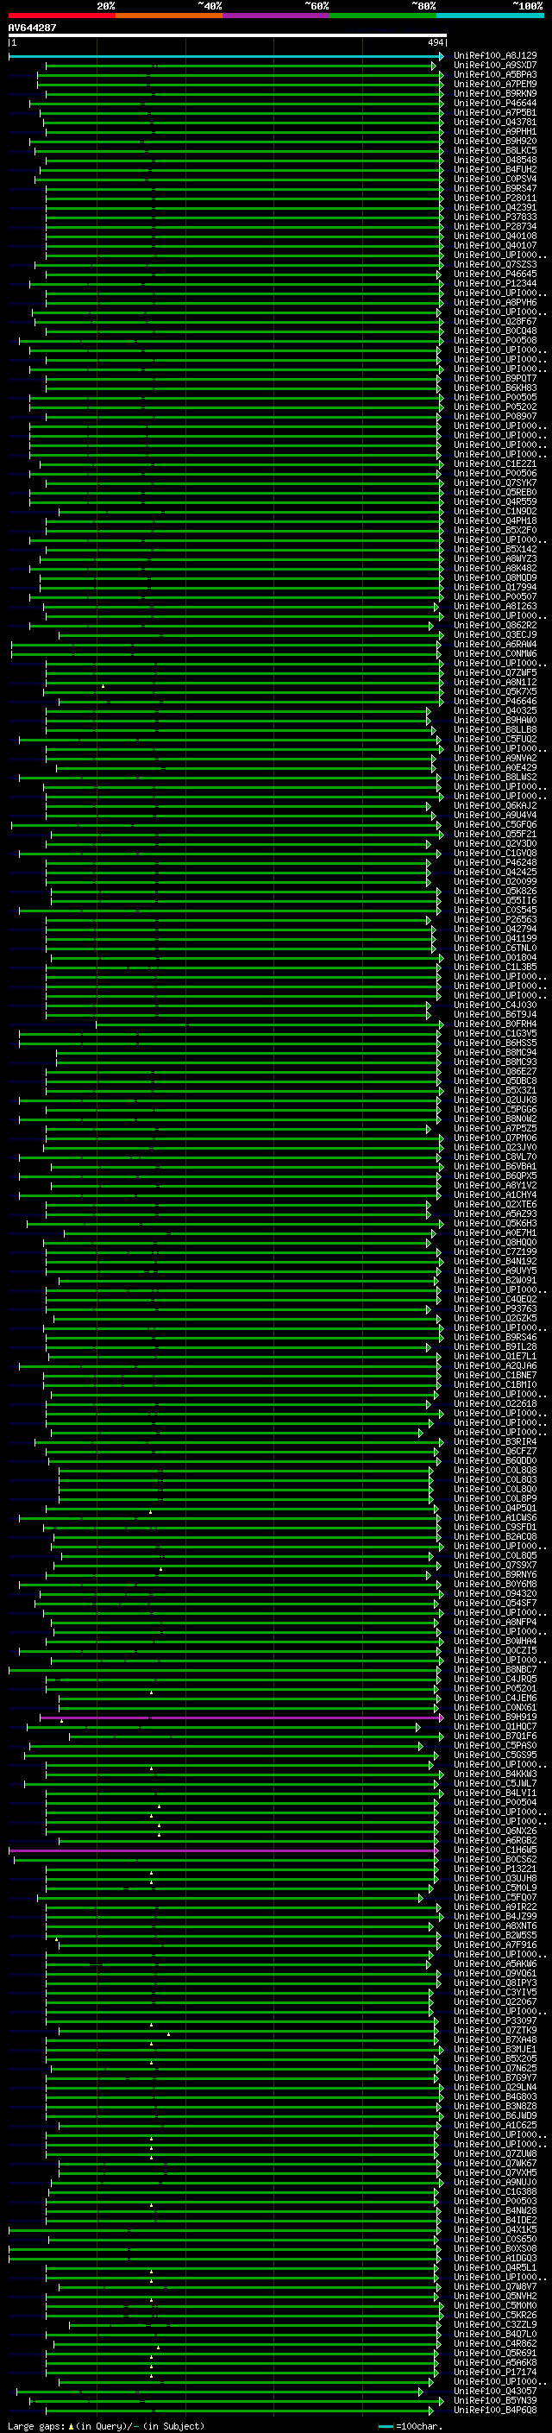Click the cyan alignment bar for UniRef100_A8J129

tap(227, 57)
